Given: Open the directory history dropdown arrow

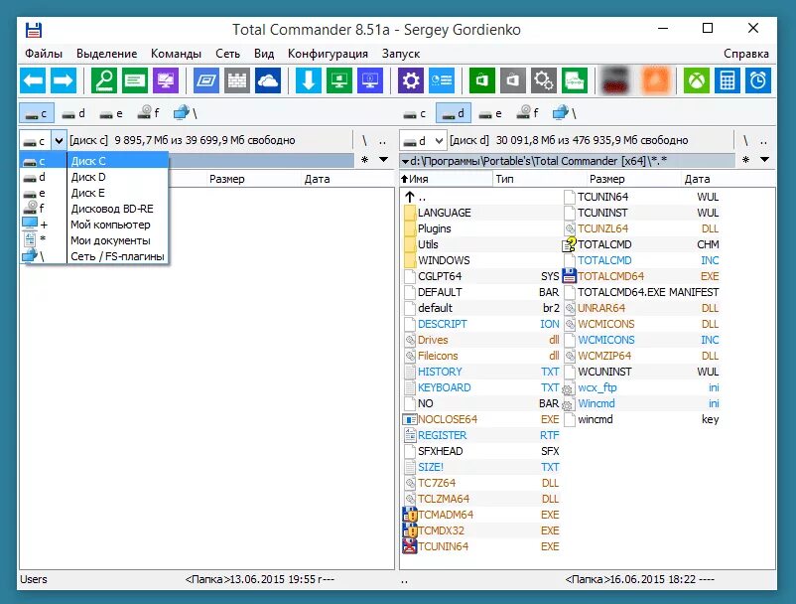Looking at the screenshot, I should [x=762, y=159].
